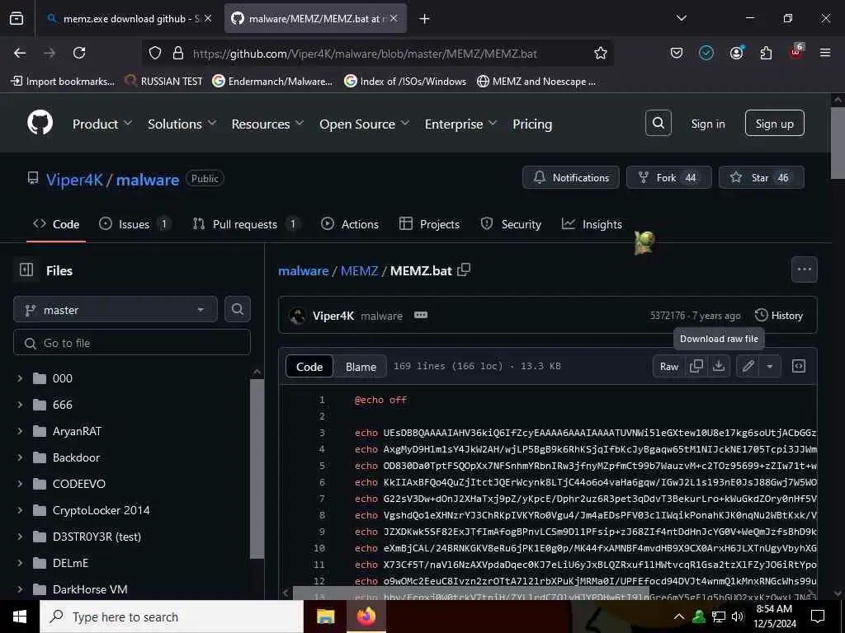Open Viper4K owner link in header
The height and width of the screenshot is (633, 845).
coord(74,179)
